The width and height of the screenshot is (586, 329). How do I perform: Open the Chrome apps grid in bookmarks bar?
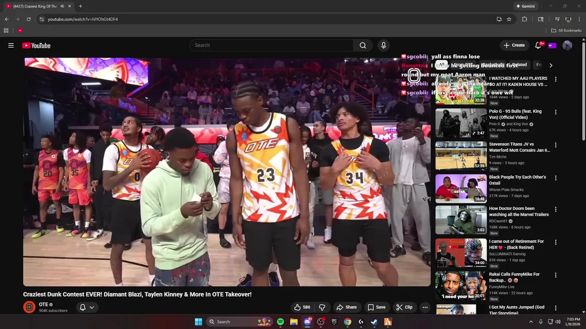pos(6,31)
